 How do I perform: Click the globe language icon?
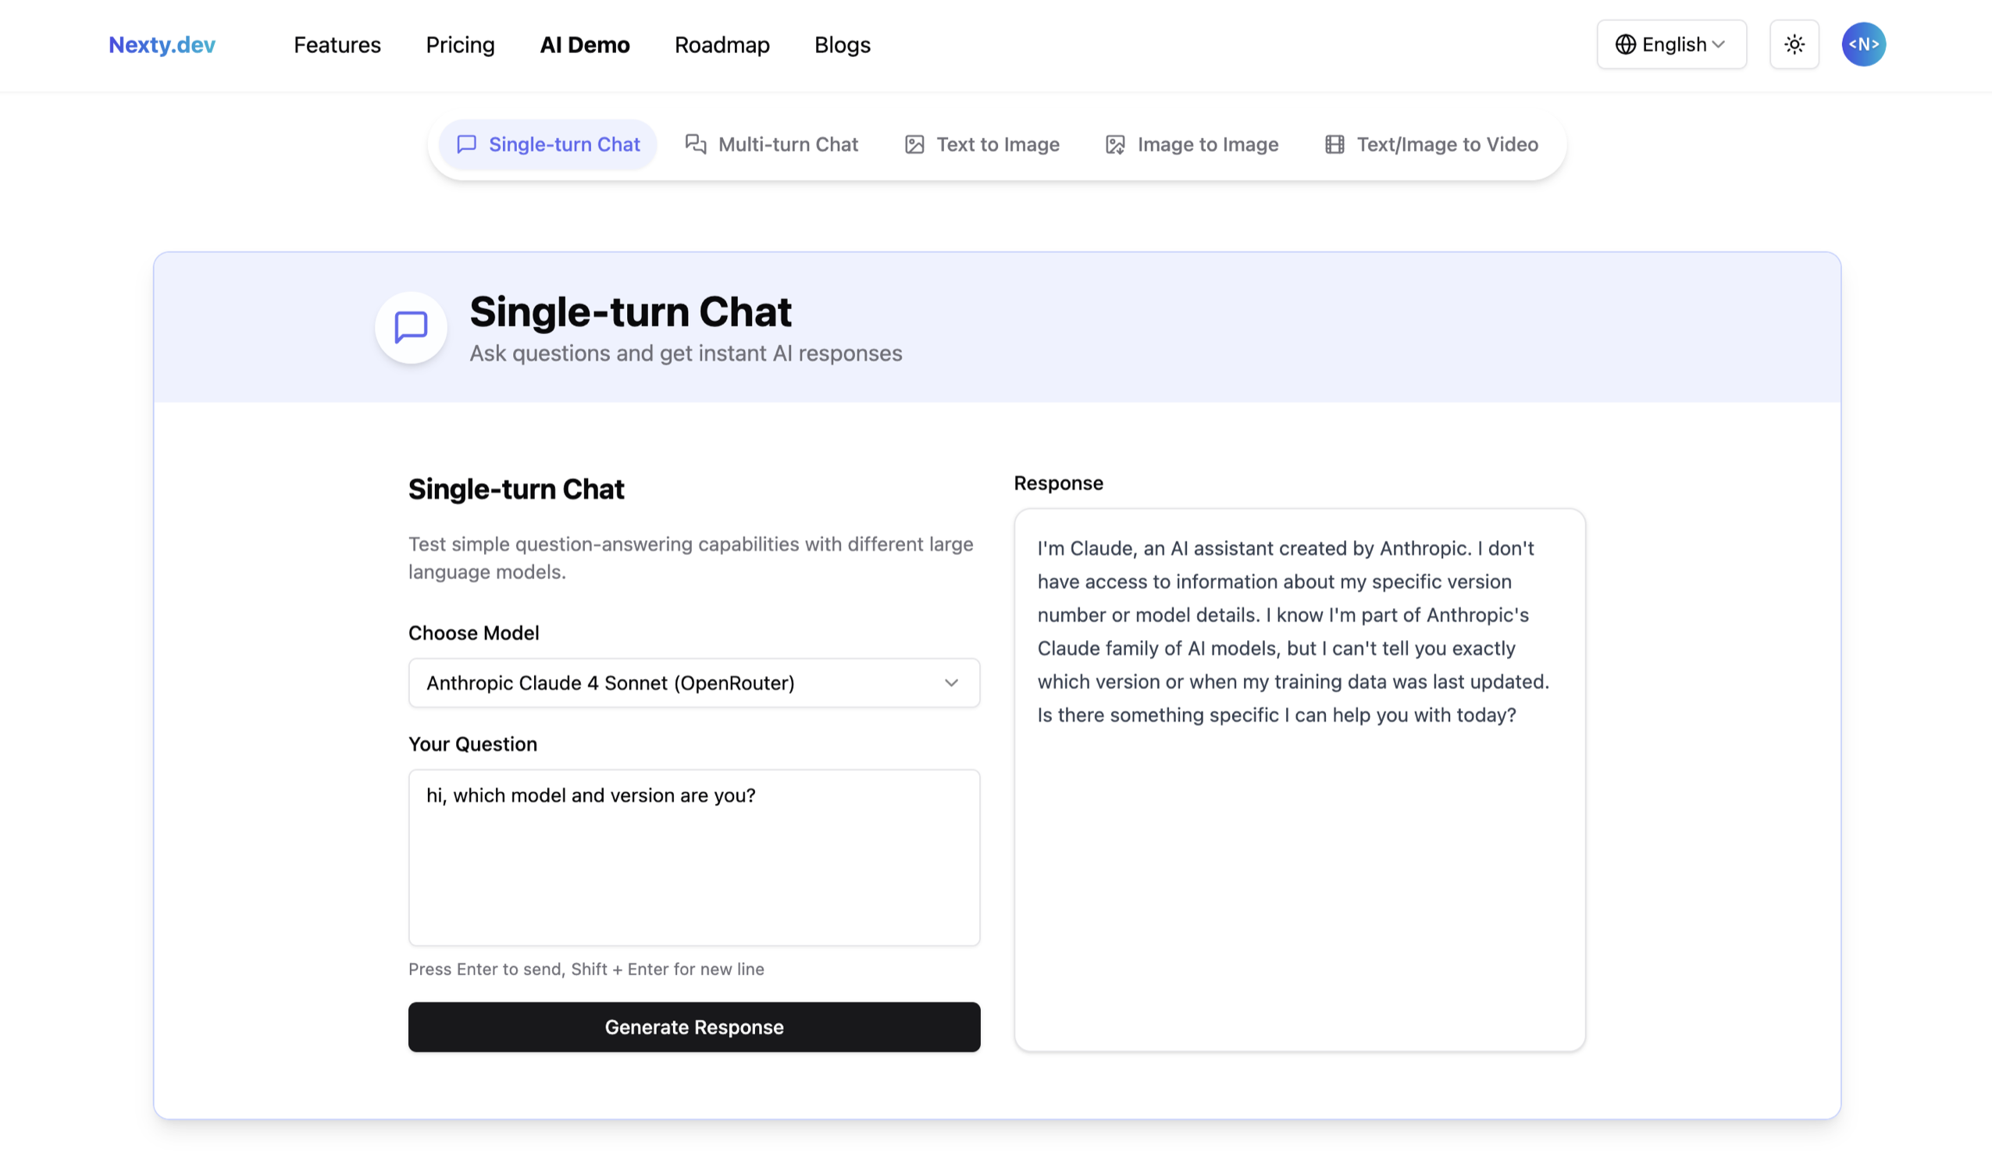[1625, 44]
